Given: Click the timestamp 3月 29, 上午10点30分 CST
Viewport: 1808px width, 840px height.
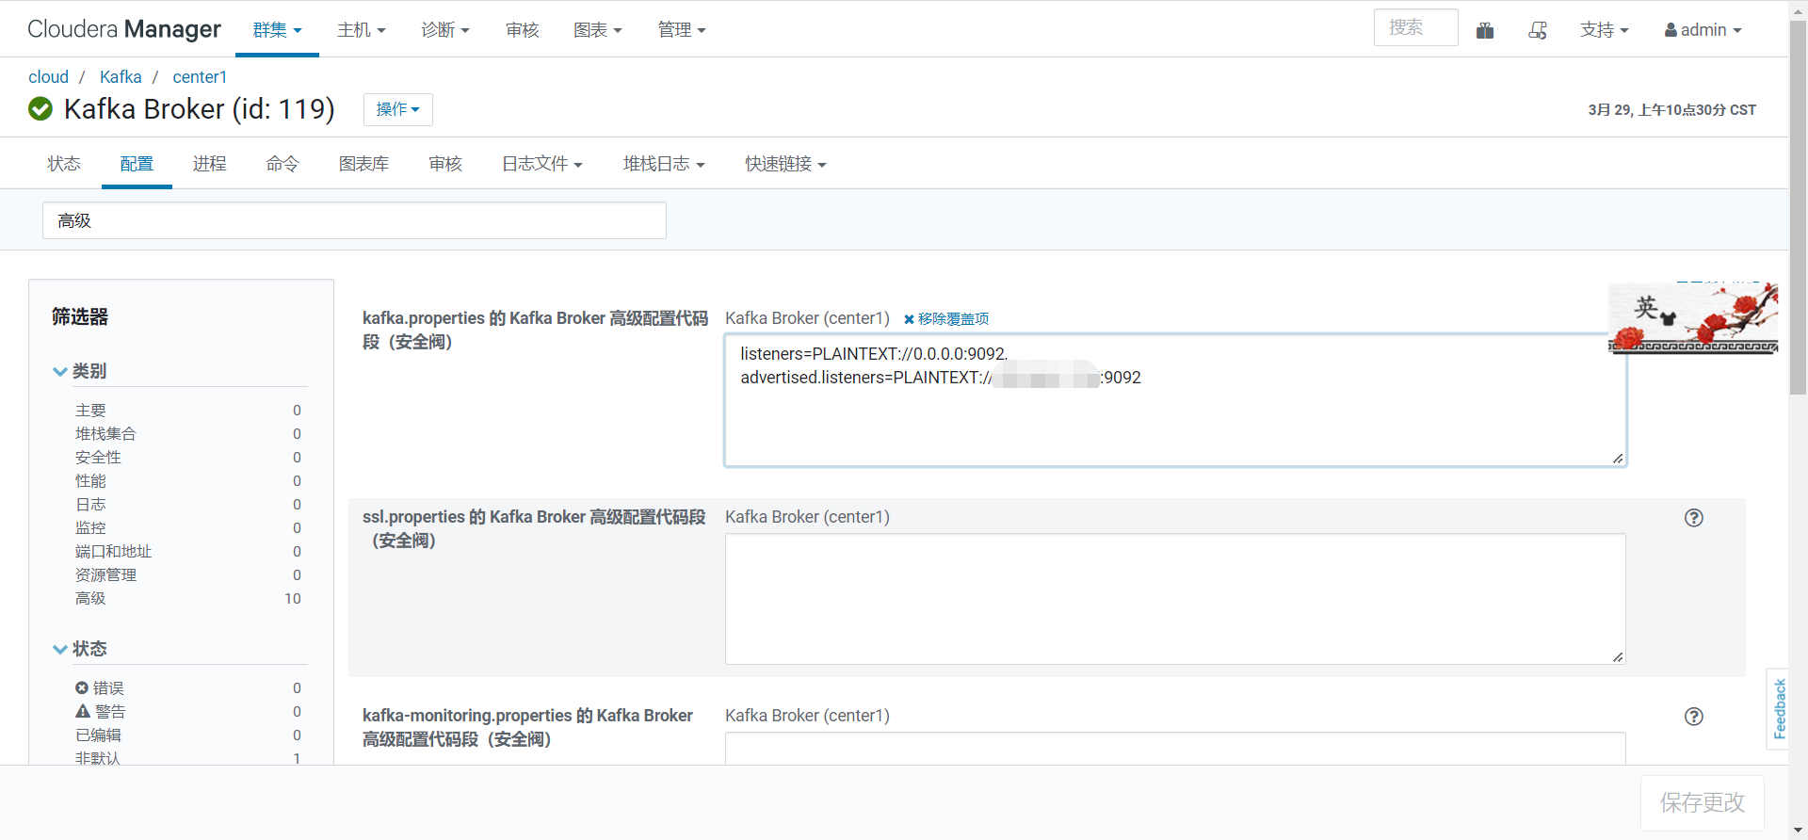Looking at the screenshot, I should tap(1671, 110).
